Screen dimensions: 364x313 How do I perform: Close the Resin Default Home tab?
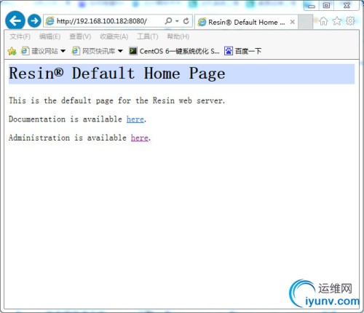pyautogui.click(x=293, y=22)
